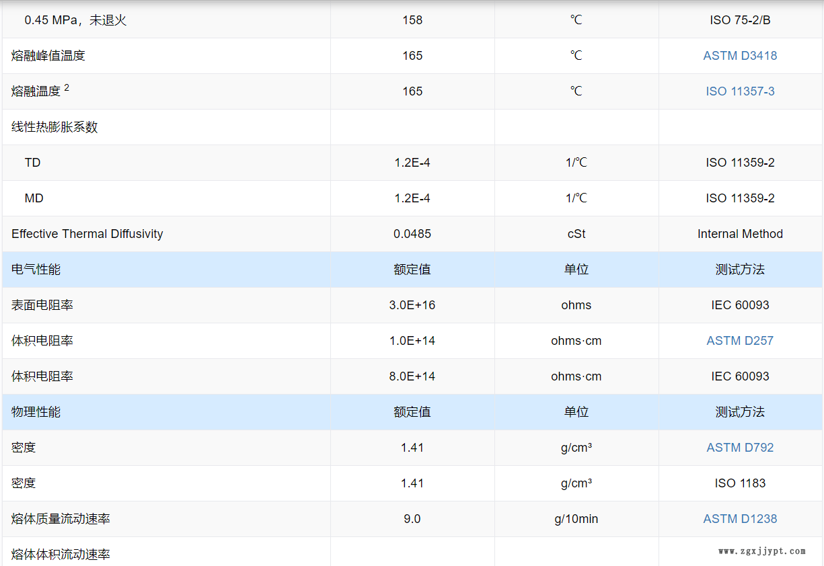Click the 165 value in the 熔融峰值温度 row
The image size is (824, 566).
[412, 56]
